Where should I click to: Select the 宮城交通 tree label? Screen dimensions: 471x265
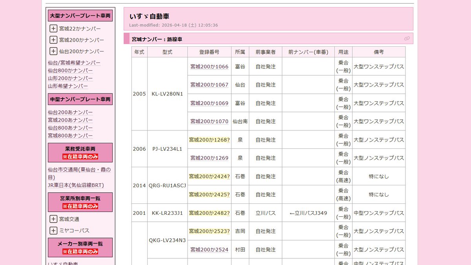(x=69, y=219)
